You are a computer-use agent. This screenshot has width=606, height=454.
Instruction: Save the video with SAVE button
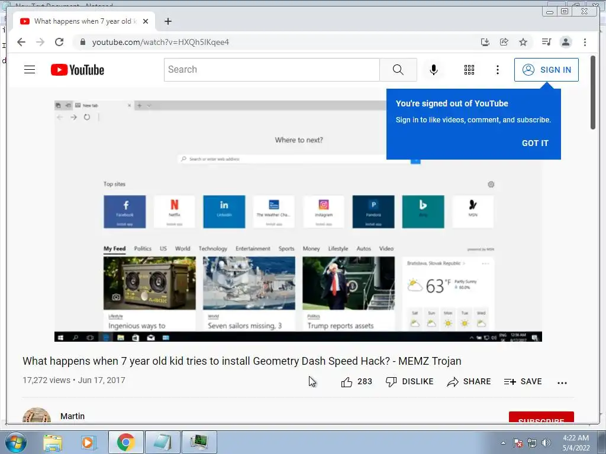[x=523, y=382]
